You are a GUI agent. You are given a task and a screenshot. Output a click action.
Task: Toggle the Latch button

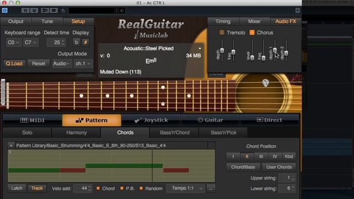click(x=17, y=188)
